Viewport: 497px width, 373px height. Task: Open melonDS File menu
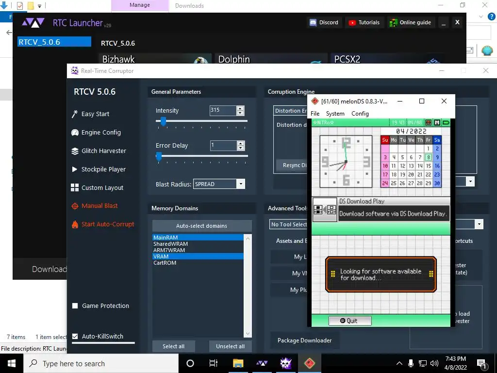315,114
